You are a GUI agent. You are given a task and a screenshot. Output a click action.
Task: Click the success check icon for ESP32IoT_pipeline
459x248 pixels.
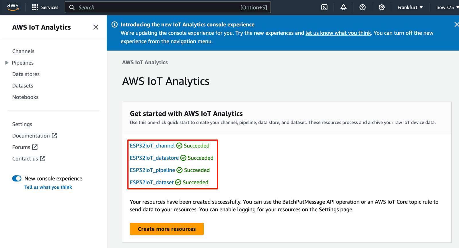[x=180, y=170]
